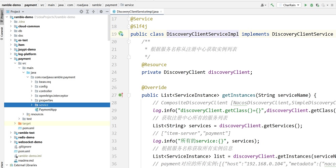The width and height of the screenshot is (336, 168).
Task: Close the DiscoveryClientServiceImpl.java tab
Action: coord(161,11)
